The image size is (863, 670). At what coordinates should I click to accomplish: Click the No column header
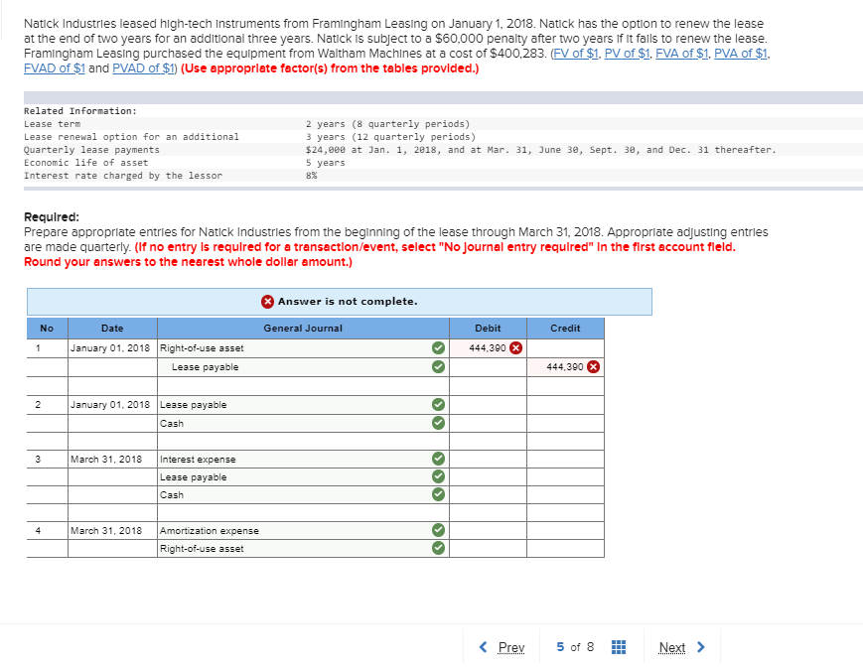[x=47, y=328]
